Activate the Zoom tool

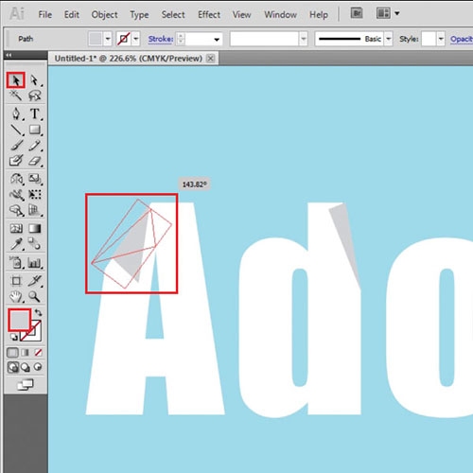[35, 296]
